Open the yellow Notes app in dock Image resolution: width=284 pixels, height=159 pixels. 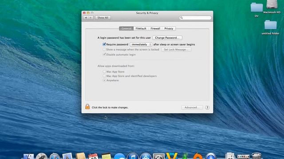coord(106,156)
